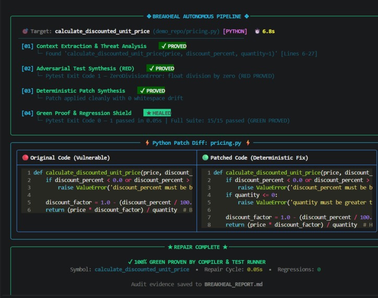Click the PROVED badge for Deterministic Patch Synthesis
The image size is (378, 298).
(152, 90)
